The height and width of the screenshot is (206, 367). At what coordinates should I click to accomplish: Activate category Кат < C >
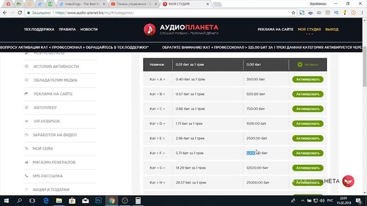tap(307, 109)
